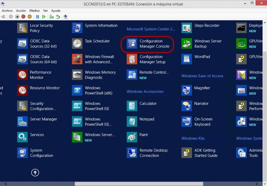The width and height of the screenshot is (267, 186).
Task: Click the up arrow to return to Start
Action: tap(35, 173)
